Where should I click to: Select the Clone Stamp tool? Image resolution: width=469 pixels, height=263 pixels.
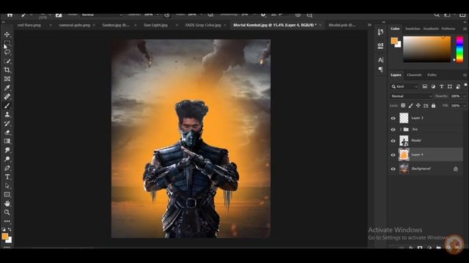(x=7, y=115)
